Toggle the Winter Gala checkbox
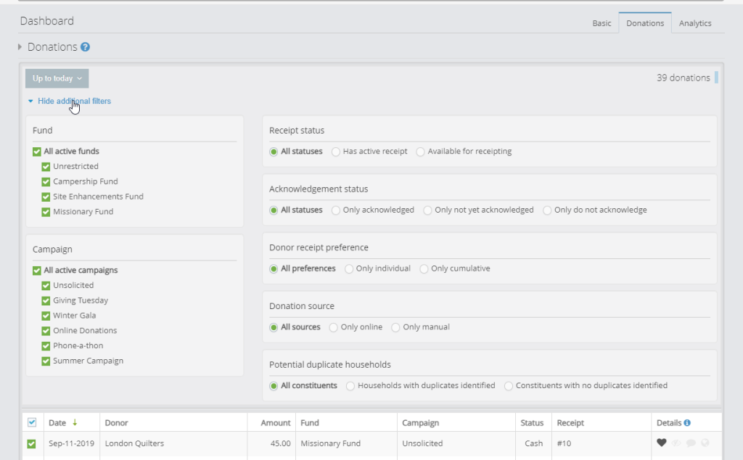This screenshot has height=460, width=743. pyautogui.click(x=46, y=316)
